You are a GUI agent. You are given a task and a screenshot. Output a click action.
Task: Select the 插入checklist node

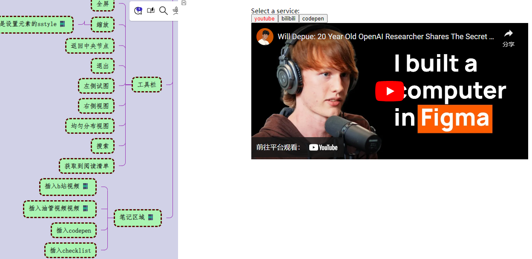pyautogui.click(x=70, y=250)
